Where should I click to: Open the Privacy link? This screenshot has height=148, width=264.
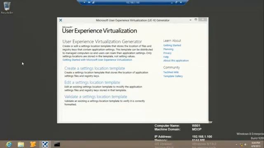tap(167, 53)
